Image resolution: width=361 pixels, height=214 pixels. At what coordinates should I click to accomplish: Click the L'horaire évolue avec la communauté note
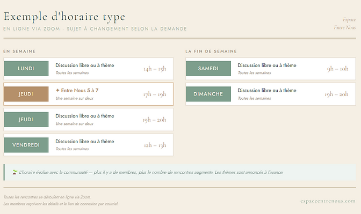click(151, 172)
